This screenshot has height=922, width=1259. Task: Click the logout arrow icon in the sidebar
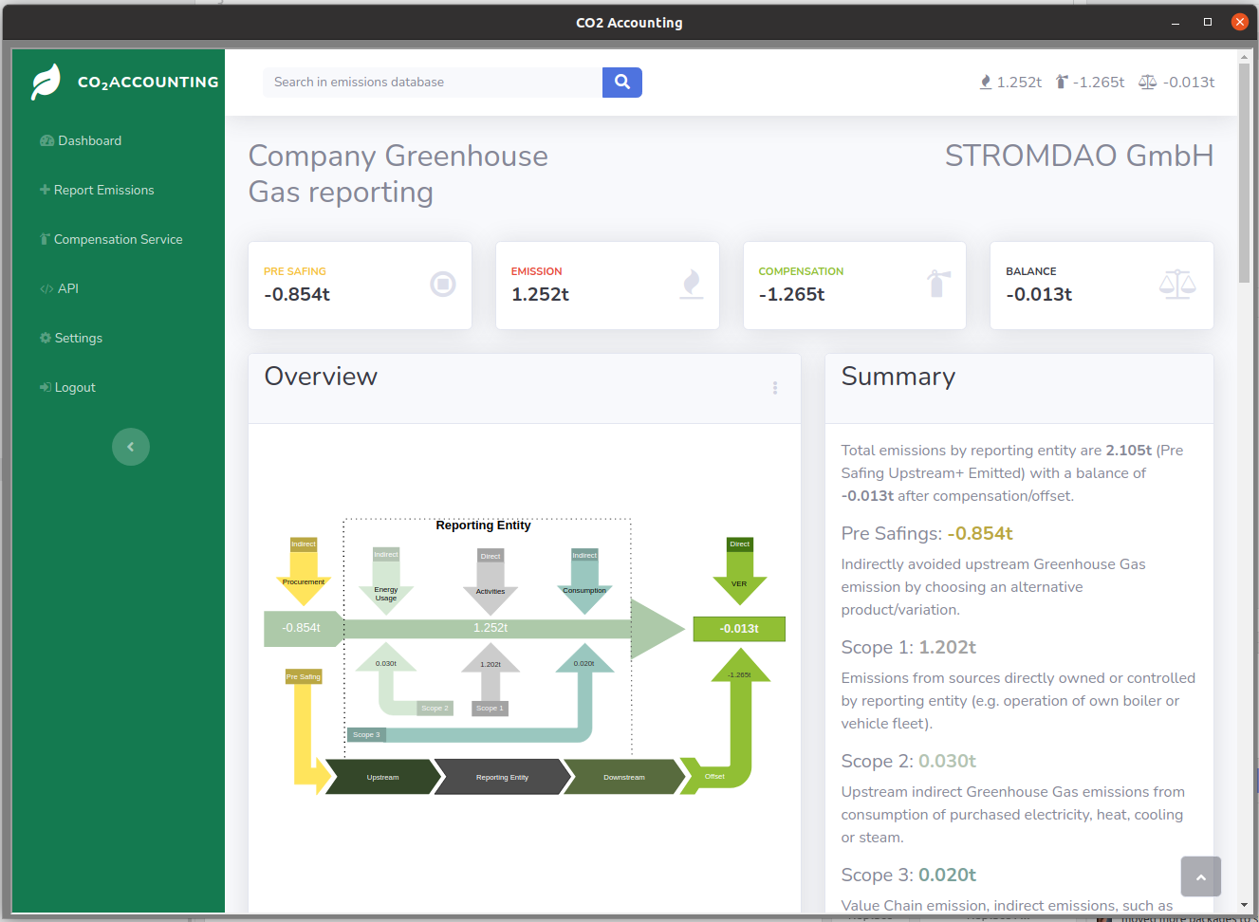(45, 387)
